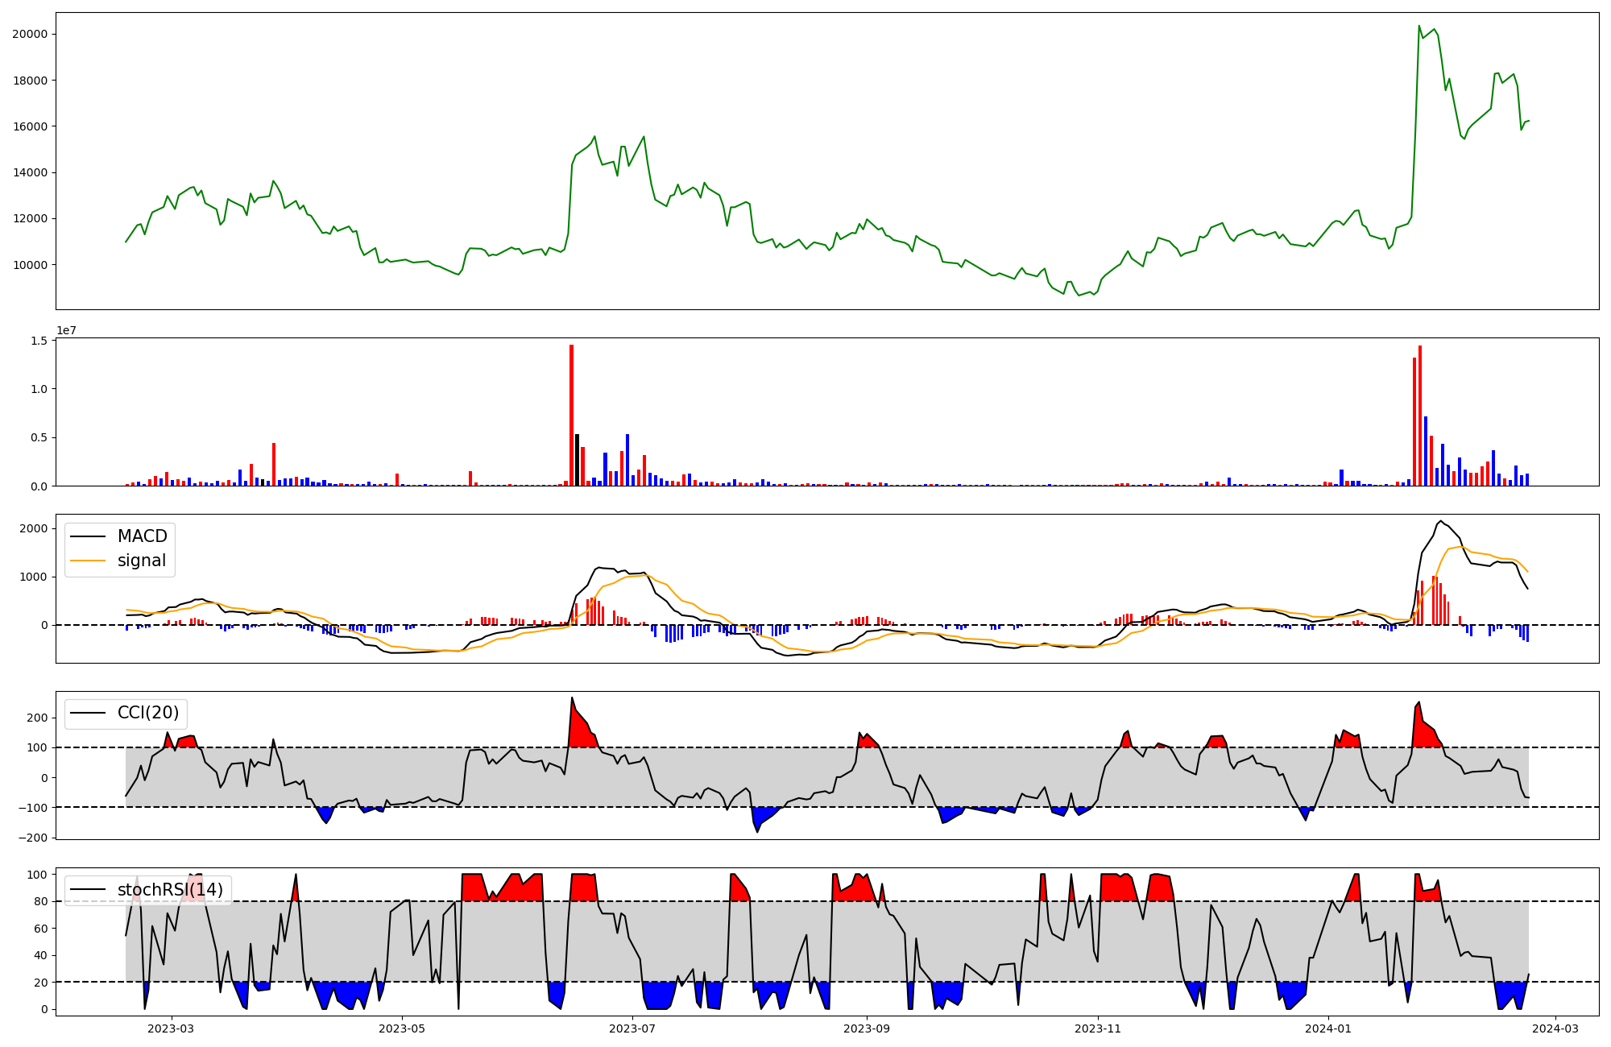Click the 1e7 exponent label on volume chart

66,330
